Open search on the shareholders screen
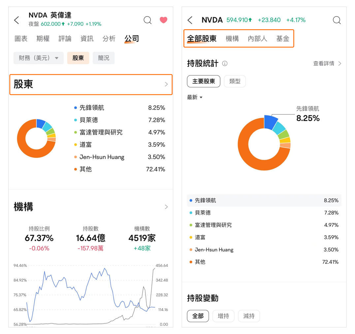 (x=337, y=20)
